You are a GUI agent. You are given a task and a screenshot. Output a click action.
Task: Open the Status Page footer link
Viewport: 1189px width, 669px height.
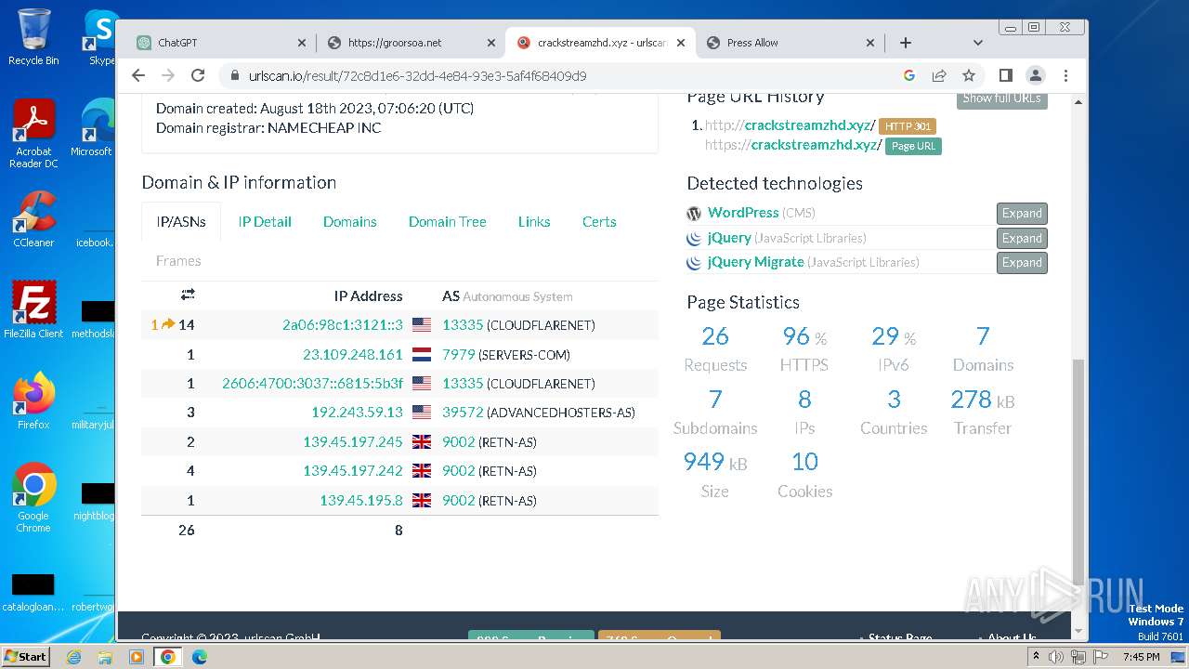click(x=900, y=638)
